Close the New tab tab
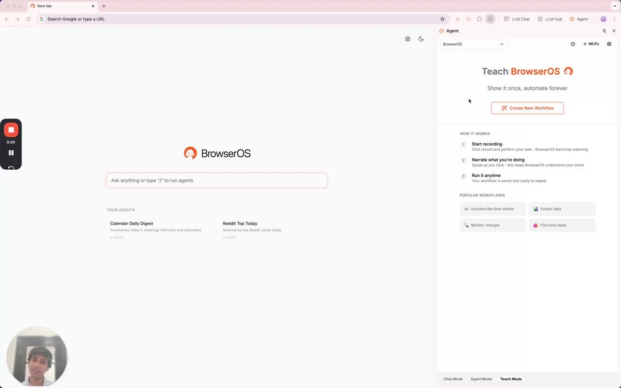 click(x=93, y=6)
